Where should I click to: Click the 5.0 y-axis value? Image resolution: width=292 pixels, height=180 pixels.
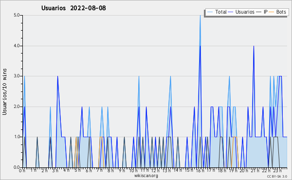click(17, 15)
